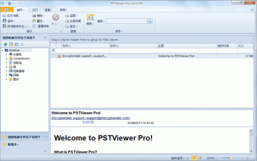Click the 选择所有 select all icon

[34, 26]
